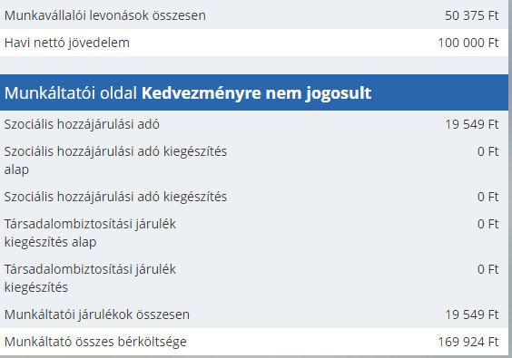Select 0 Ft value of adó kiegészítés alap
Viewport: 512px width, 358px height.
click(487, 151)
